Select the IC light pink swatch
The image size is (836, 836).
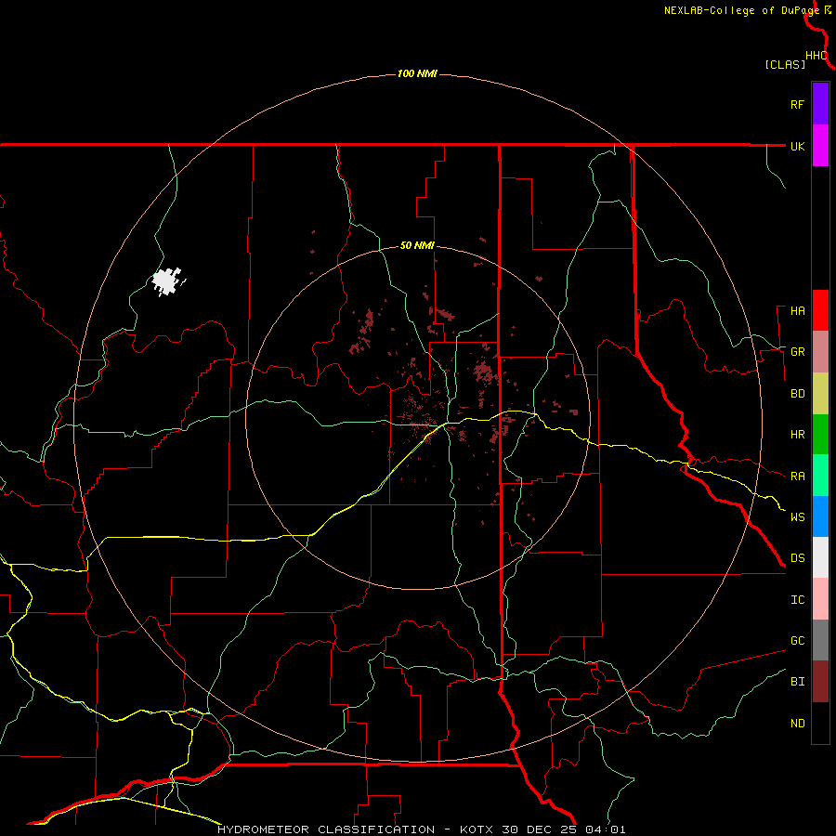pos(820,599)
